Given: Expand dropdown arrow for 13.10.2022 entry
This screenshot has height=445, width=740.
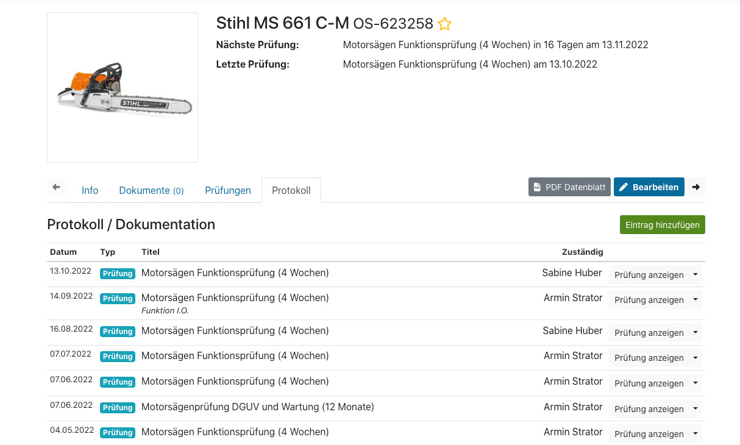Looking at the screenshot, I should (696, 275).
